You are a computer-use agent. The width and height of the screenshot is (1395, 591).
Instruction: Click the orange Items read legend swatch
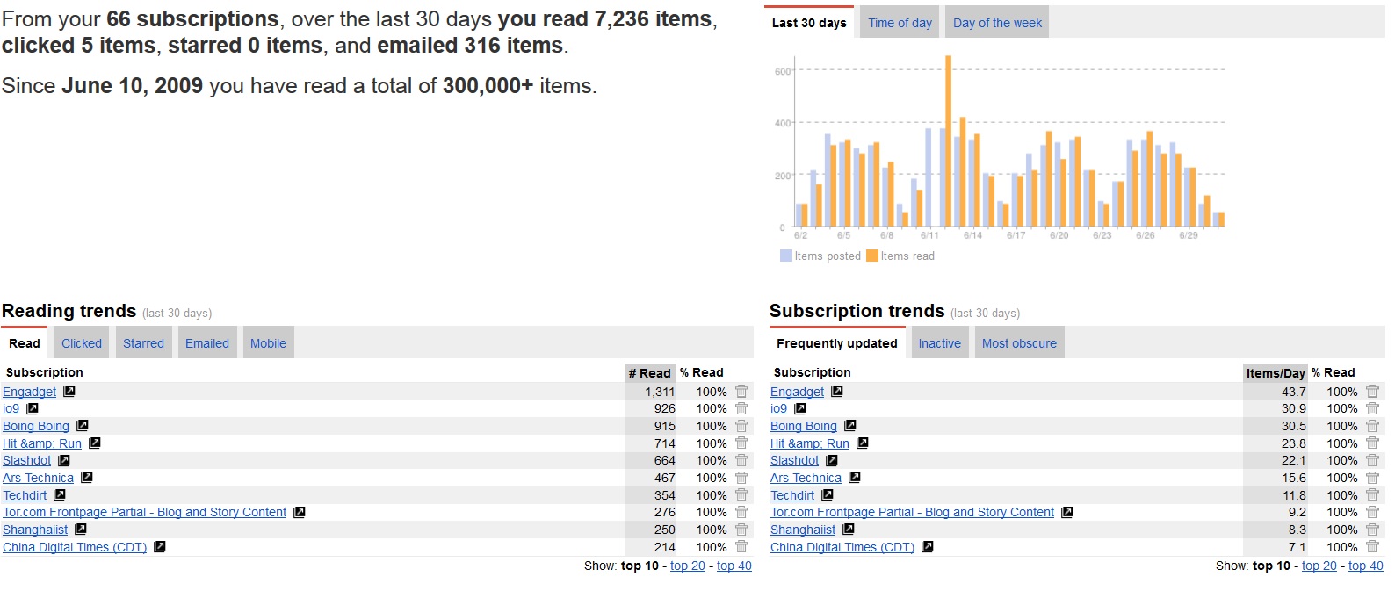coord(872,256)
